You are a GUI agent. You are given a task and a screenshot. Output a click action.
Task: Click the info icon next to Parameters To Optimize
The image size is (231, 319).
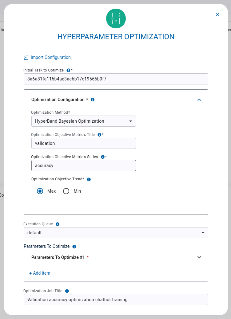pyautogui.click(x=74, y=246)
